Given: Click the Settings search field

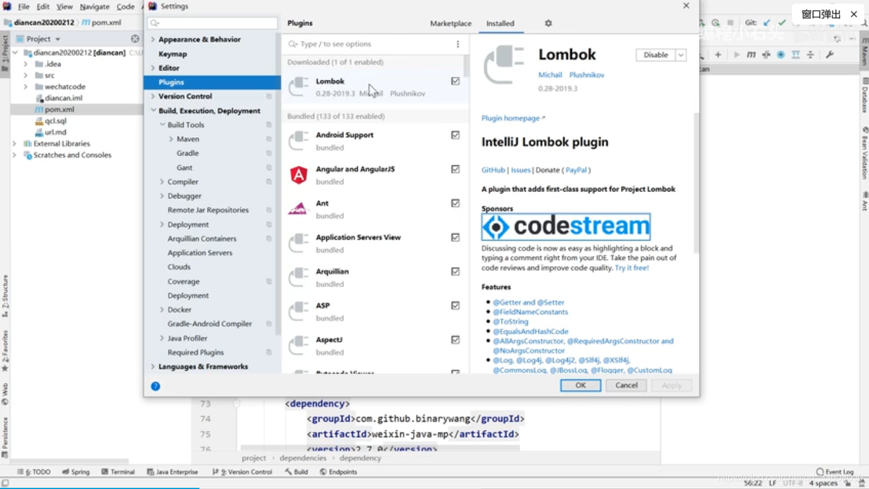Looking at the screenshot, I should pos(212,23).
